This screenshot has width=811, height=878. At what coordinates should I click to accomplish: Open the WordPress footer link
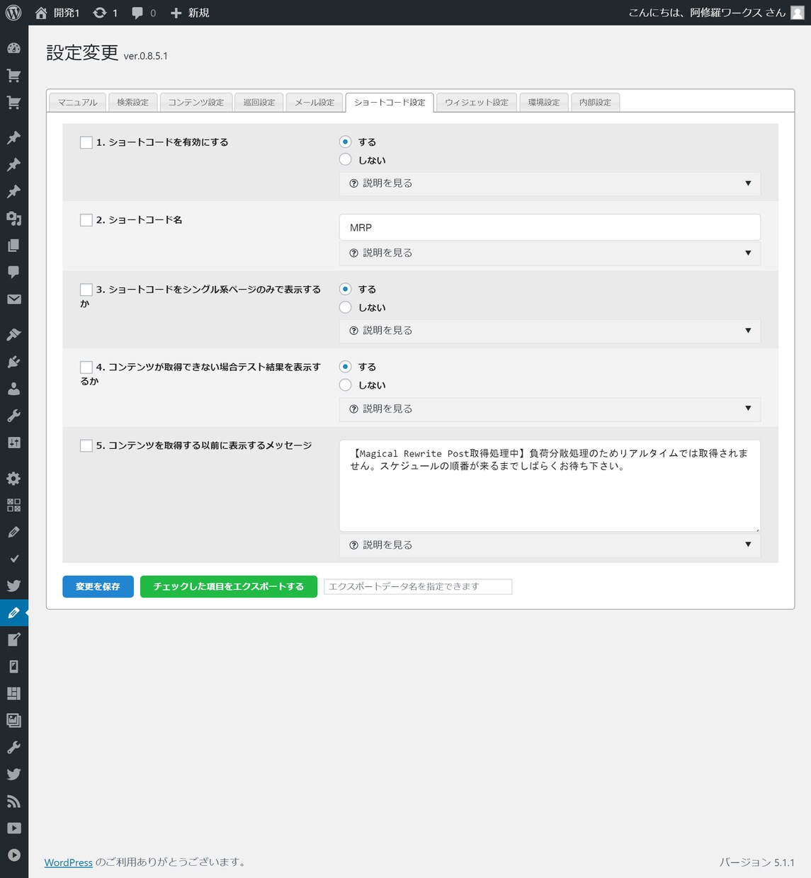[69, 862]
